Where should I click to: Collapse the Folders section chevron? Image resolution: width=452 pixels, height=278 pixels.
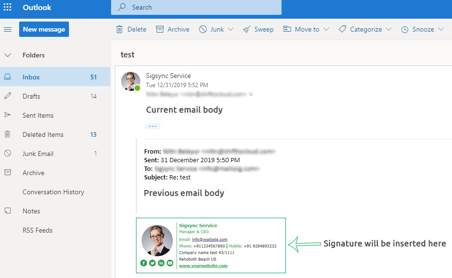(8, 55)
